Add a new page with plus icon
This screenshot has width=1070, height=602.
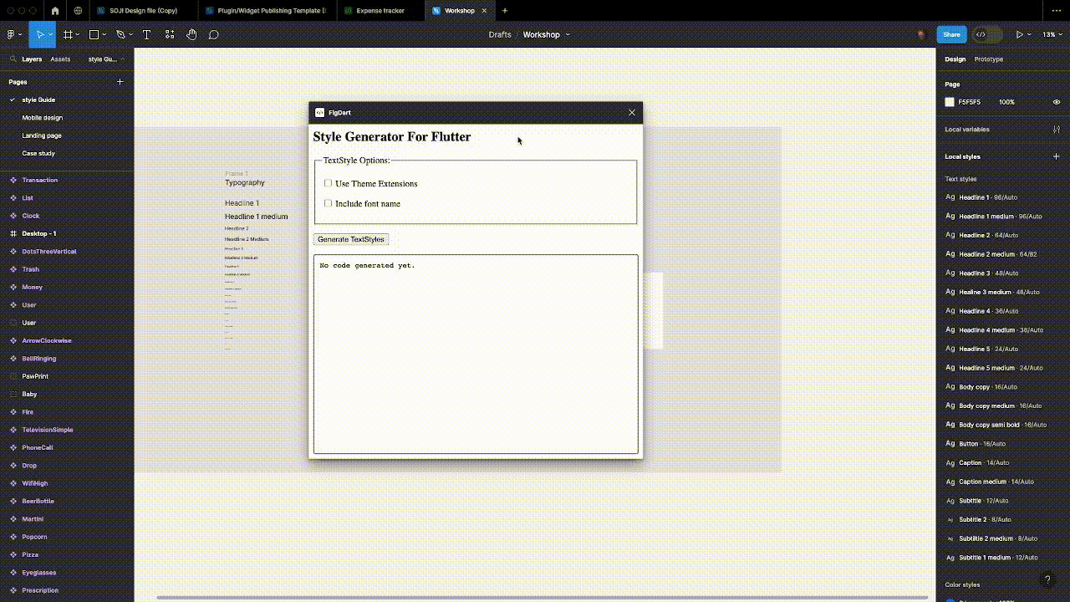click(120, 82)
